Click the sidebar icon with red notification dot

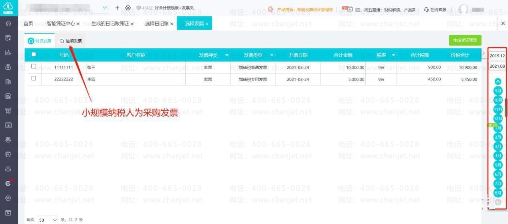coord(8,183)
